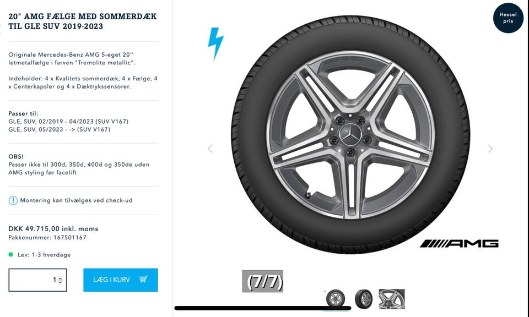Click into the quantity input field

click(x=38, y=280)
